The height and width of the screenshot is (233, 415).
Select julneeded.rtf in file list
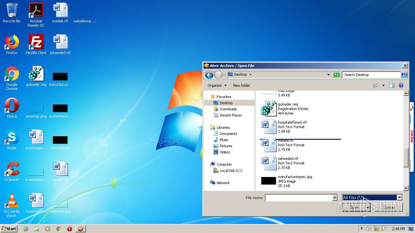301,163
